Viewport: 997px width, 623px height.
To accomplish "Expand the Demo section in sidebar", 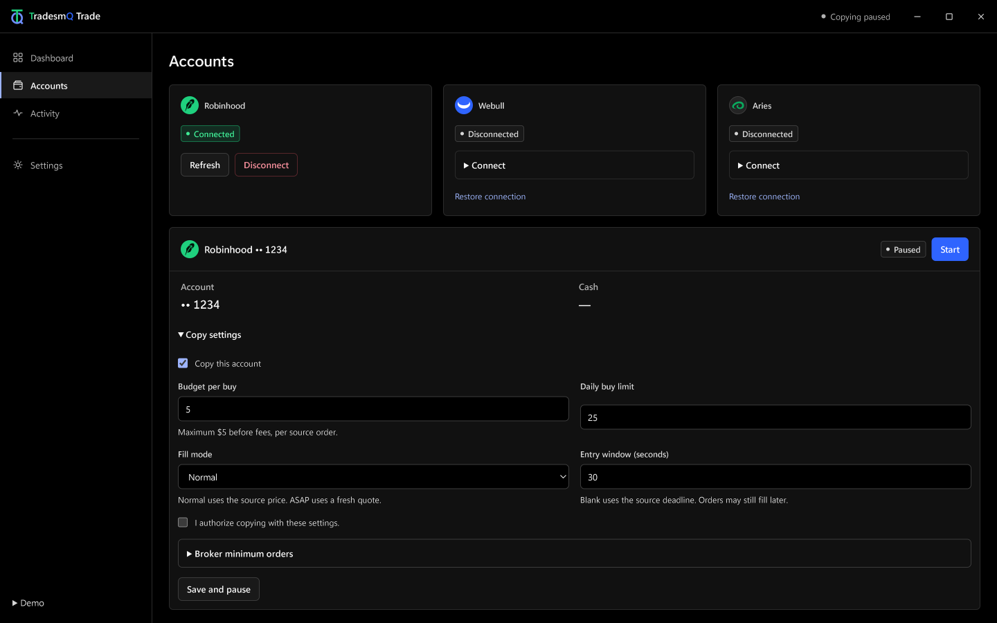I will 28,603.
